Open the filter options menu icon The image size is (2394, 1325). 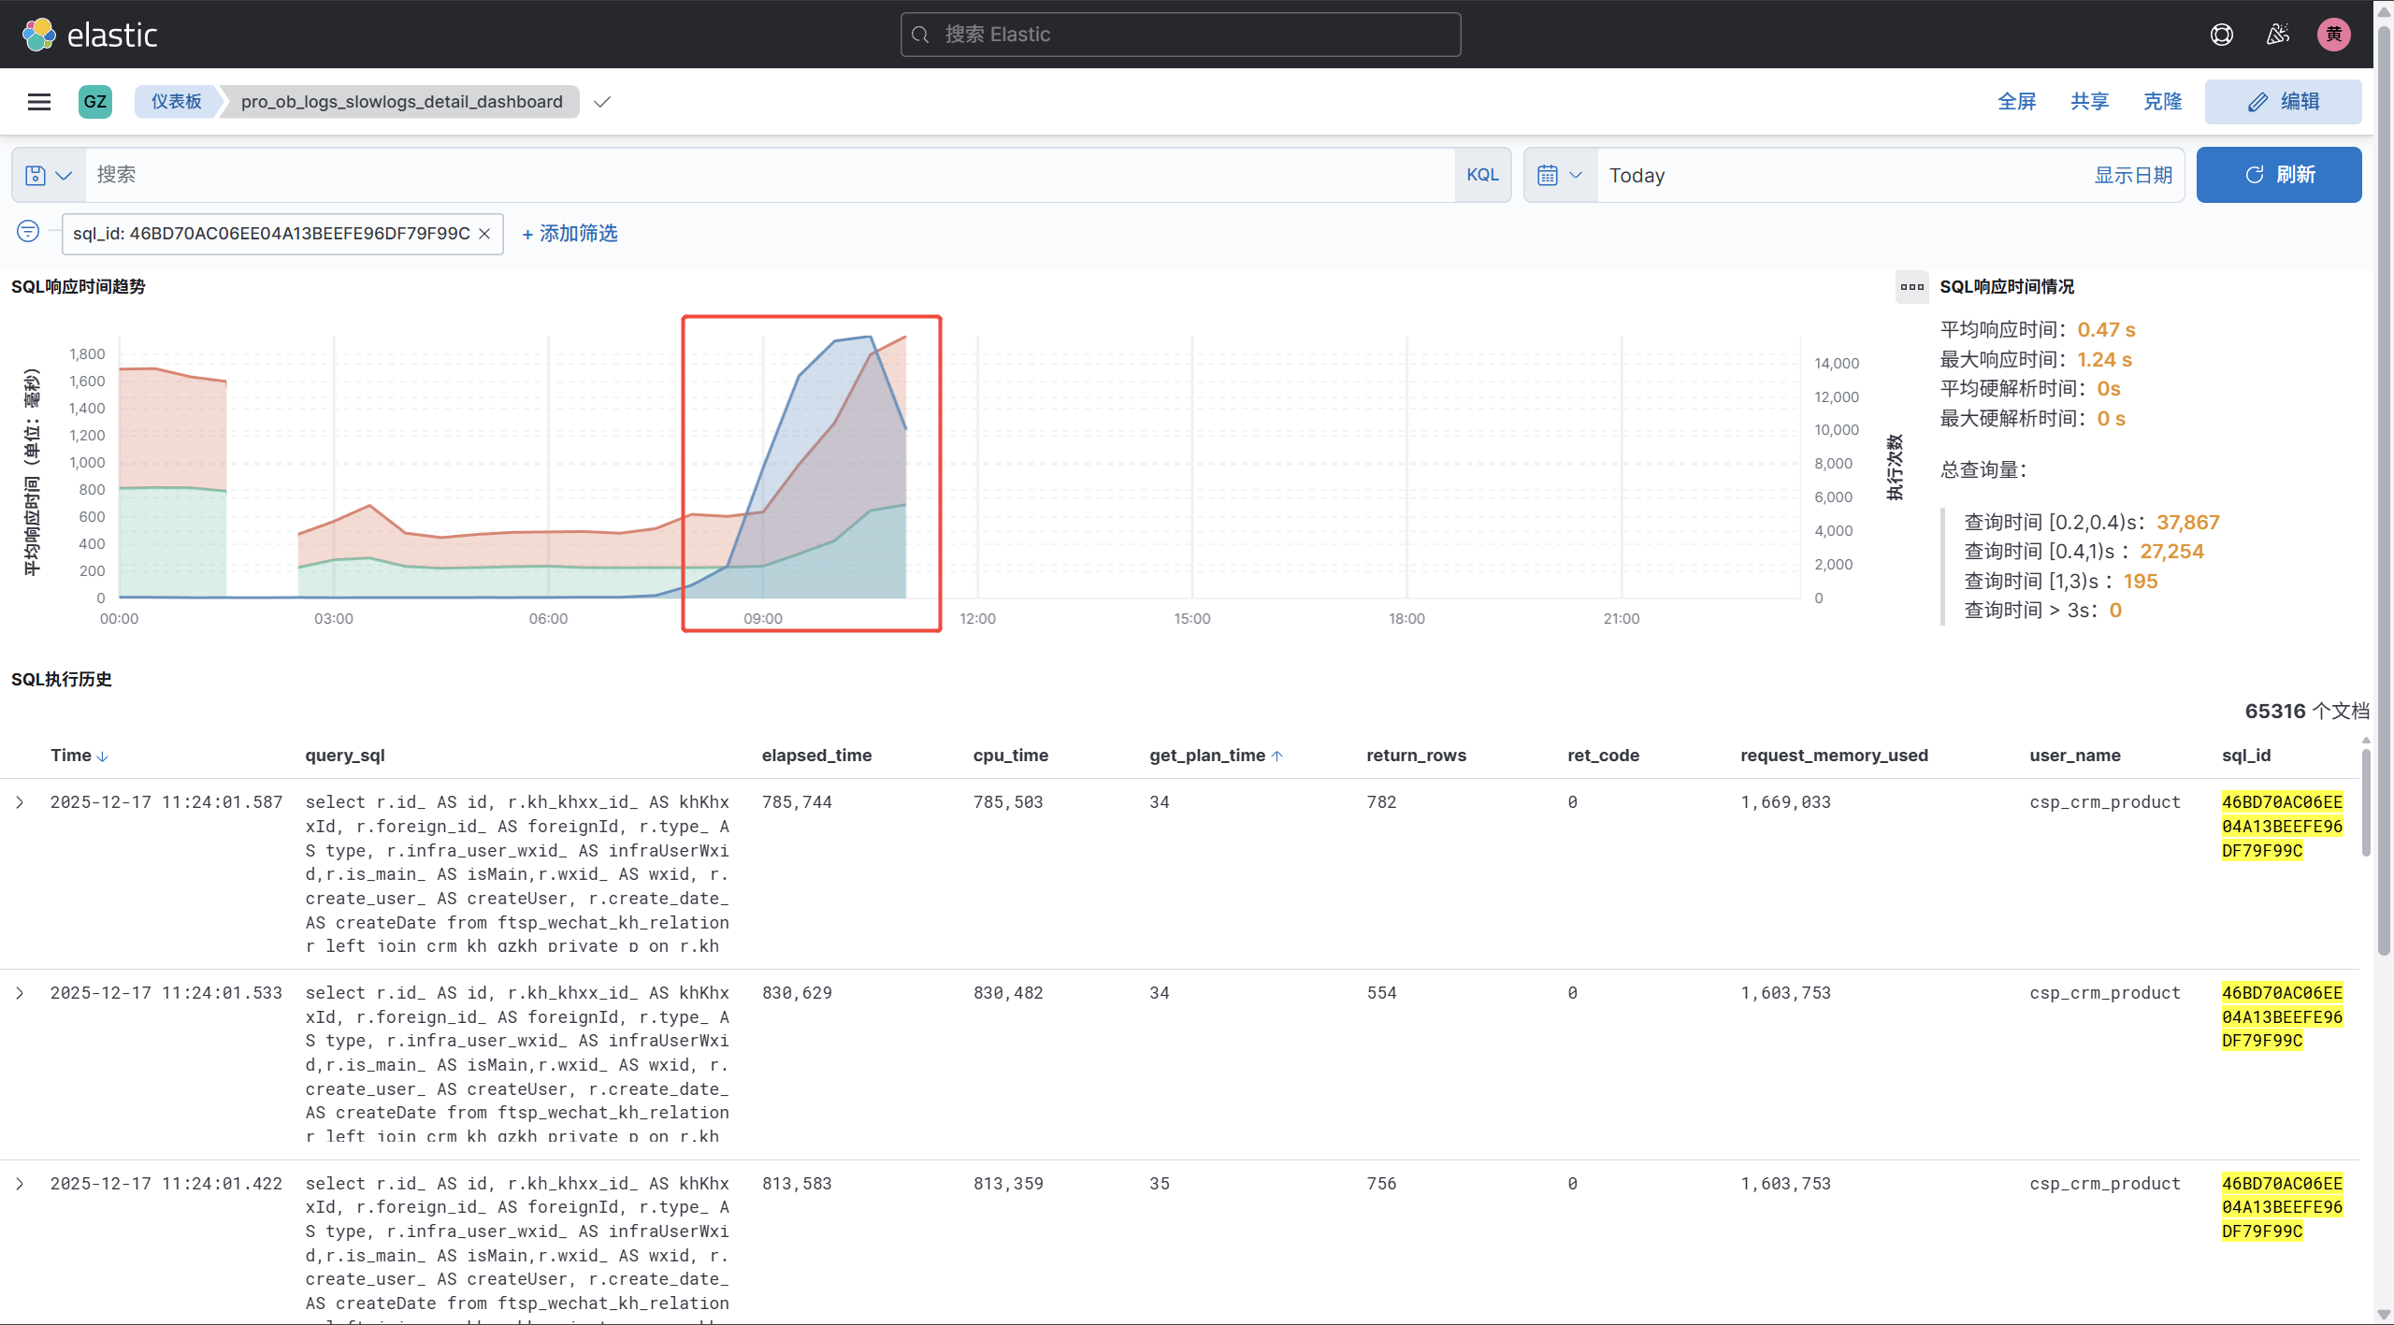(28, 231)
